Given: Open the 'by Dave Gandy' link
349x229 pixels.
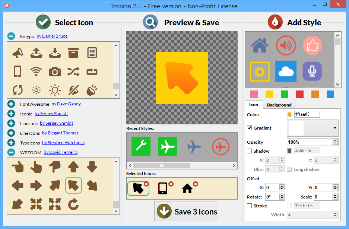Looking at the screenshot, I should tap(66, 104).
